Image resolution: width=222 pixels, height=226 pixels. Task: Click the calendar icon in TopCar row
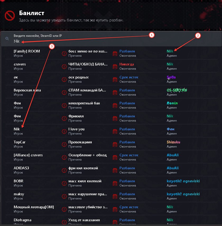[x=115, y=144]
